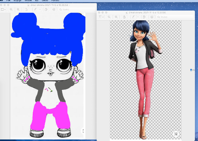Screen dimensions: 198x141
Task: Click Live Text button on right image
Action: tap(176, 134)
